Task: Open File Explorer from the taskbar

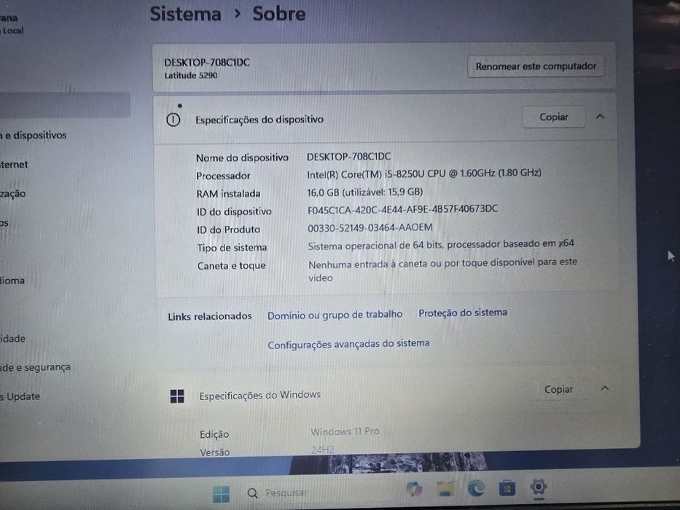Action: pos(445,489)
